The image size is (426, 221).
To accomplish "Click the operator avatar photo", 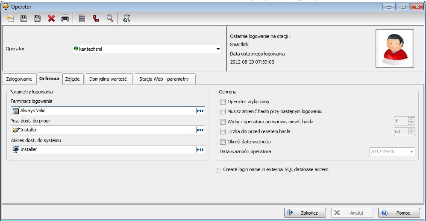I will tap(395, 49).
